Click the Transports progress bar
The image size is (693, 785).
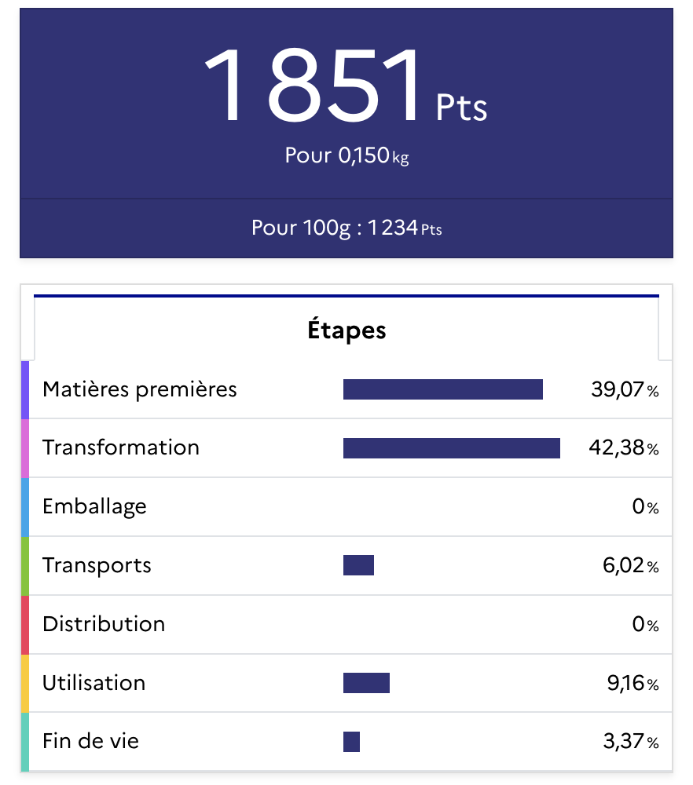358,565
